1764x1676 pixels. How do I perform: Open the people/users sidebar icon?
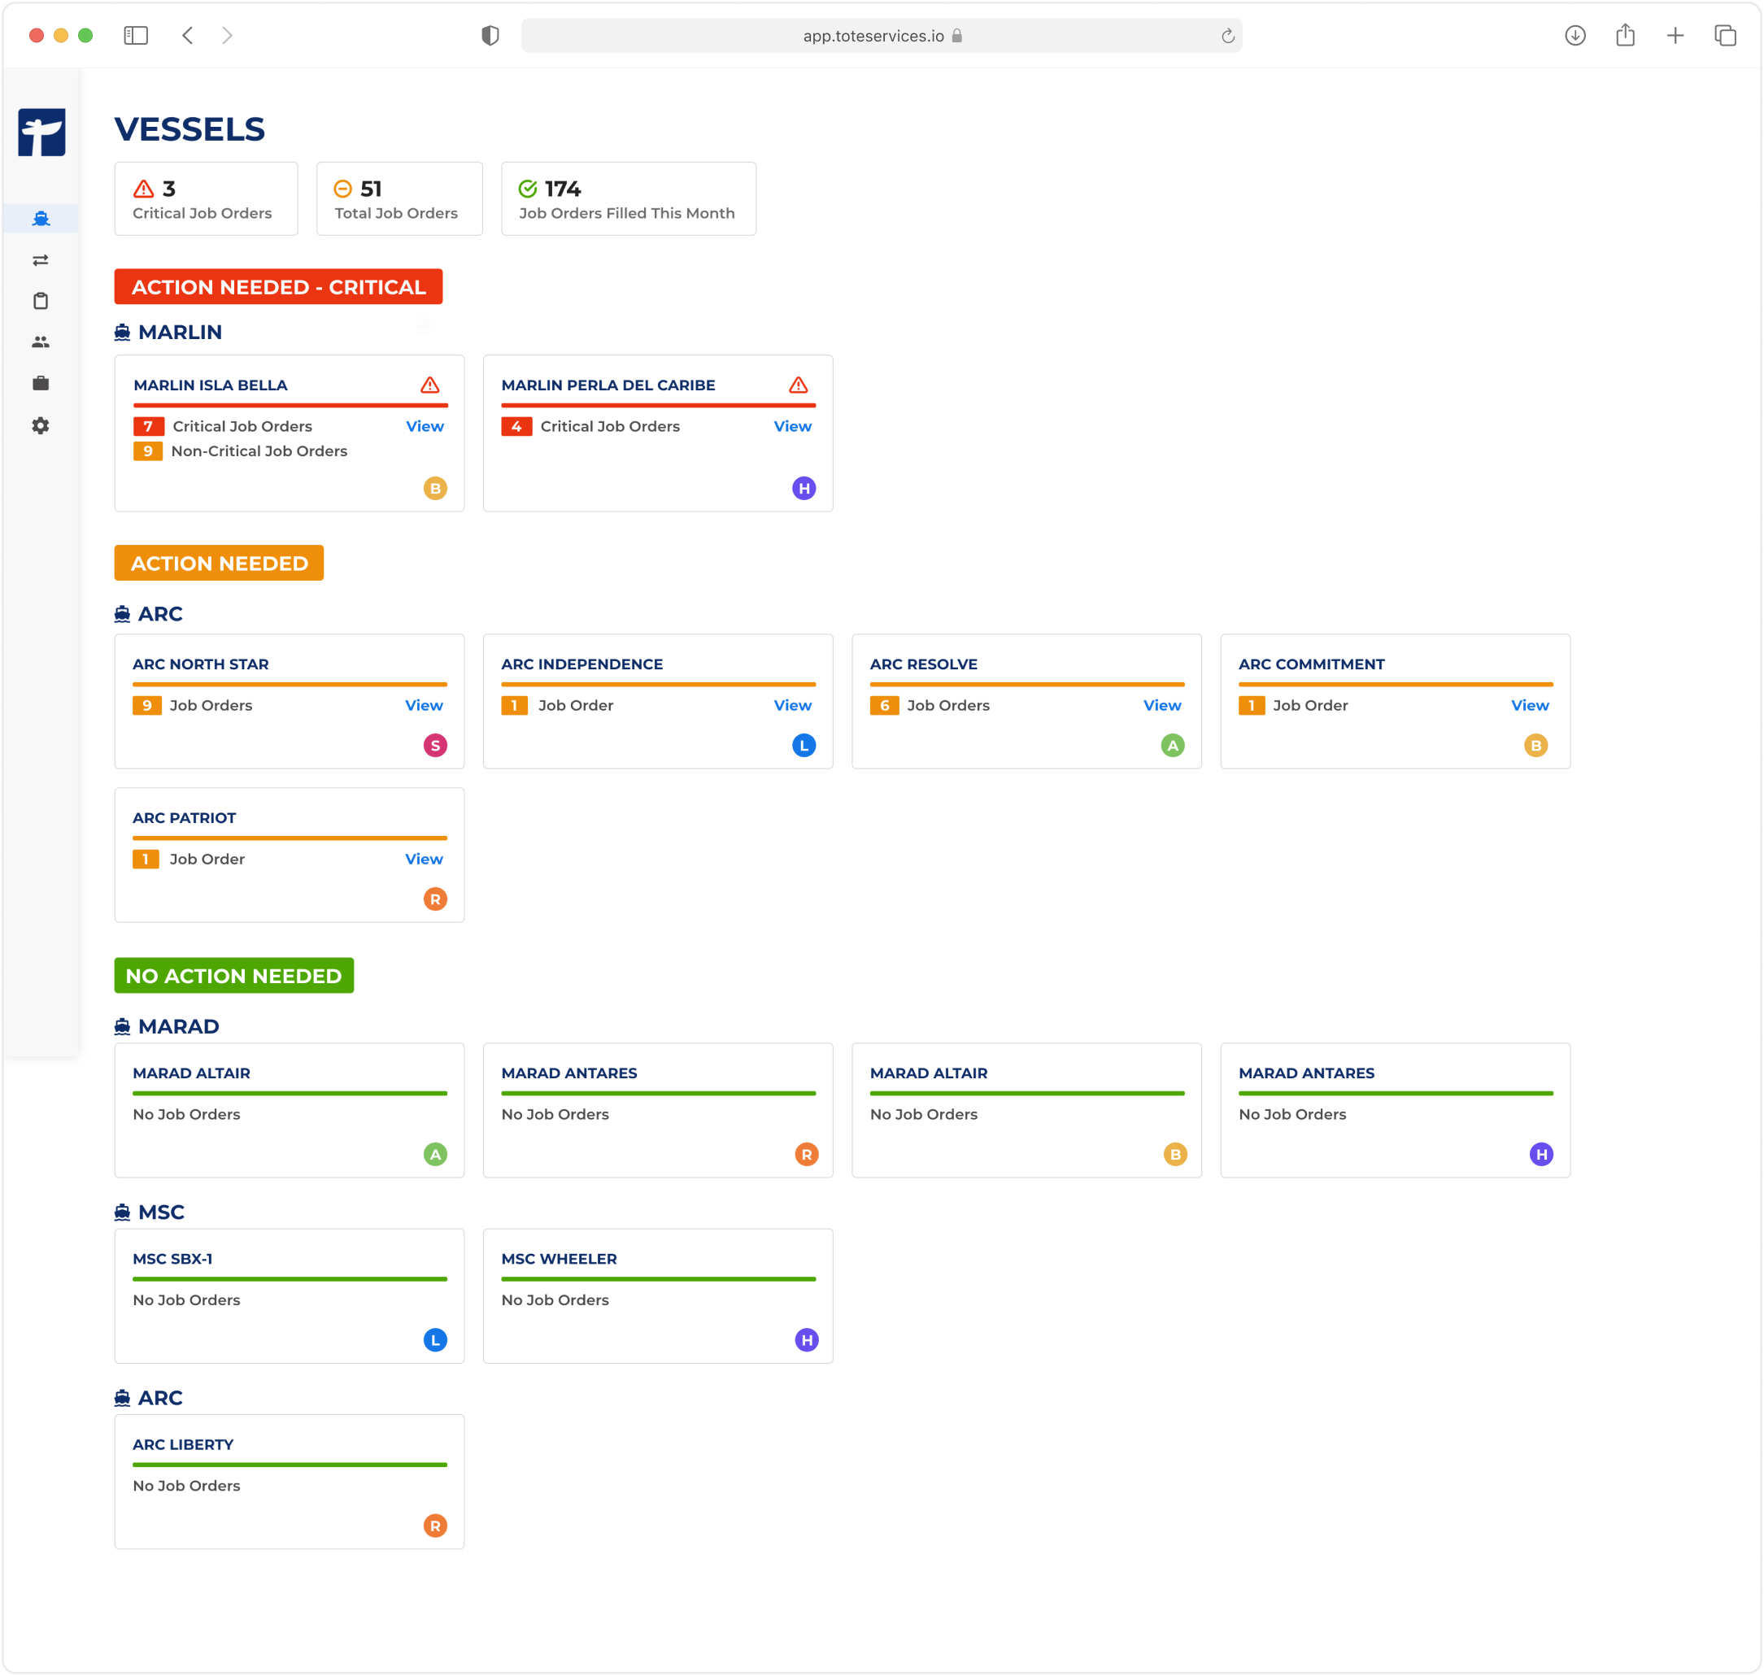(x=40, y=342)
